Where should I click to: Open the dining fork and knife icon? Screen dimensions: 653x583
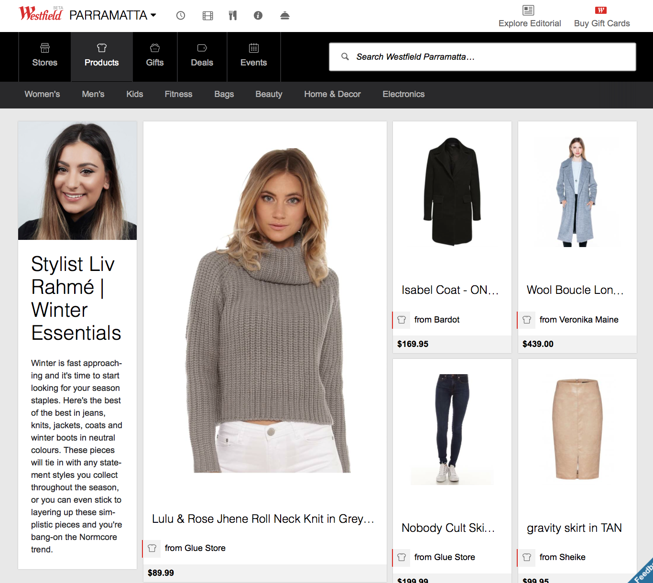point(233,15)
